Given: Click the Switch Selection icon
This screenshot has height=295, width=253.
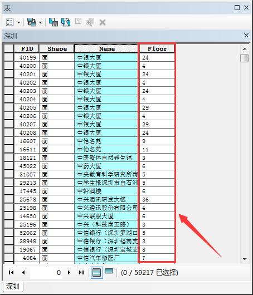Looking at the screenshot, I should [x=66, y=22].
